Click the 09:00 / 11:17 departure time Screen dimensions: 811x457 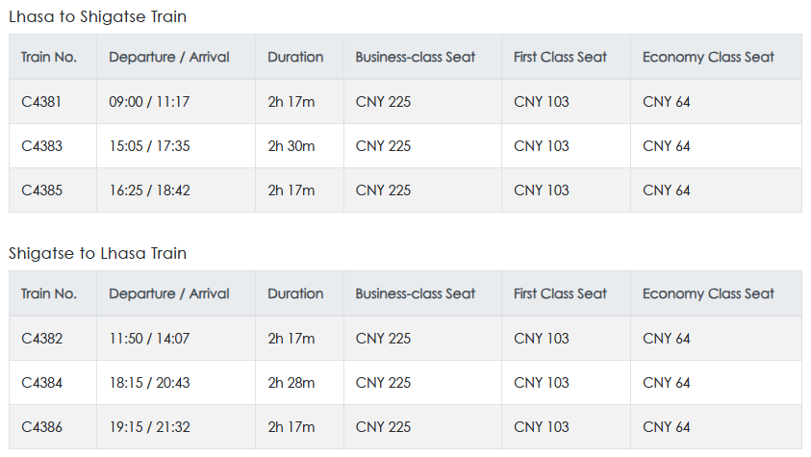click(x=149, y=102)
